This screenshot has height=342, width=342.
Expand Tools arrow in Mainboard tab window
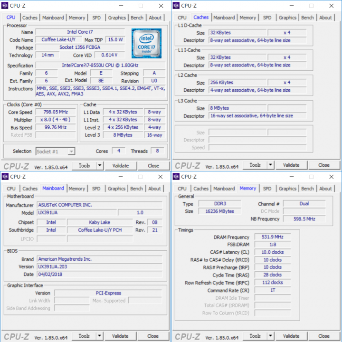(x=99, y=336)
